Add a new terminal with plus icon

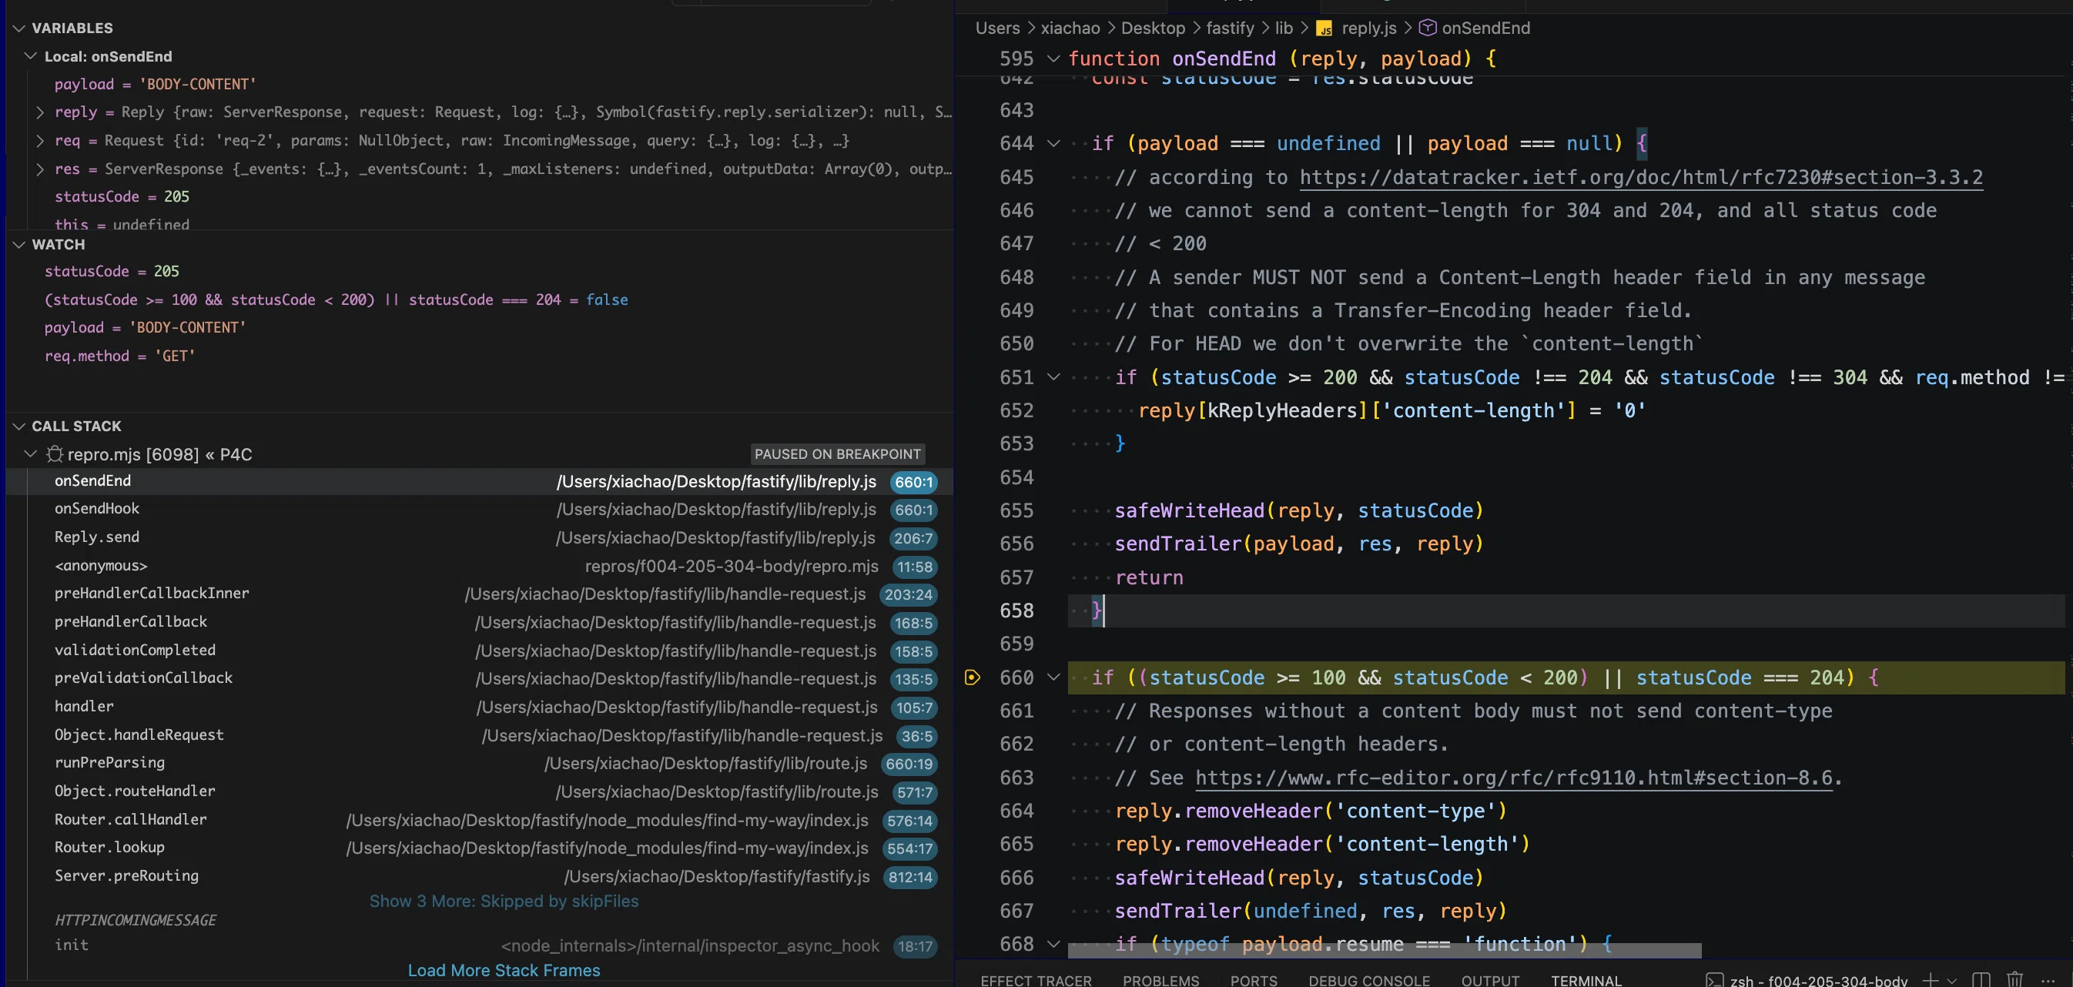[1930, 979]
